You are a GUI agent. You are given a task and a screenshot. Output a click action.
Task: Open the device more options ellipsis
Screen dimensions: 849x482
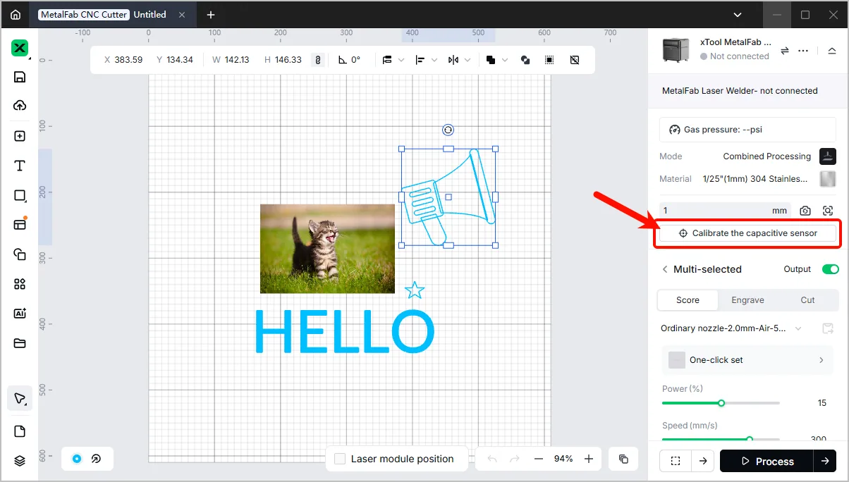click(x=803, y=51)
